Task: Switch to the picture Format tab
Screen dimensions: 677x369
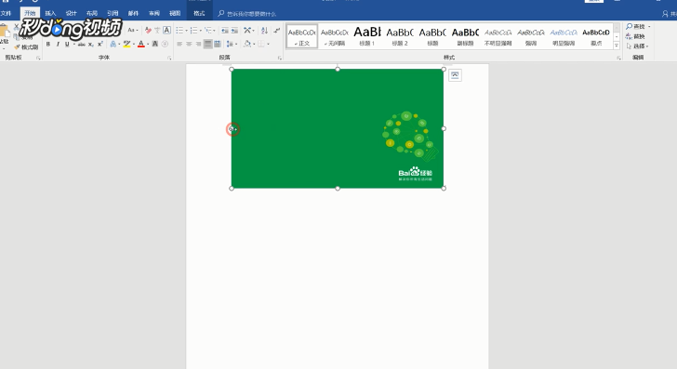Action: point(199,13)
